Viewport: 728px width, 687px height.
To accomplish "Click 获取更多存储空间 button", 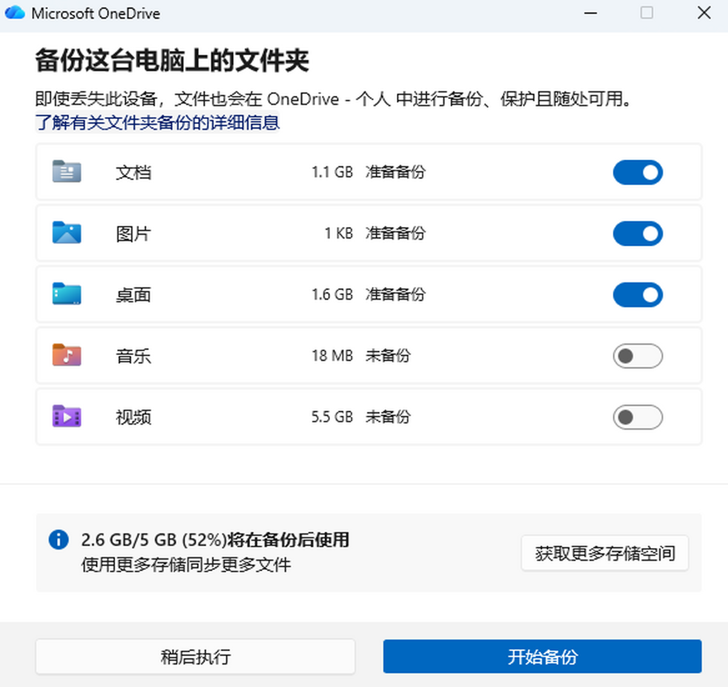I will [605, 553].
